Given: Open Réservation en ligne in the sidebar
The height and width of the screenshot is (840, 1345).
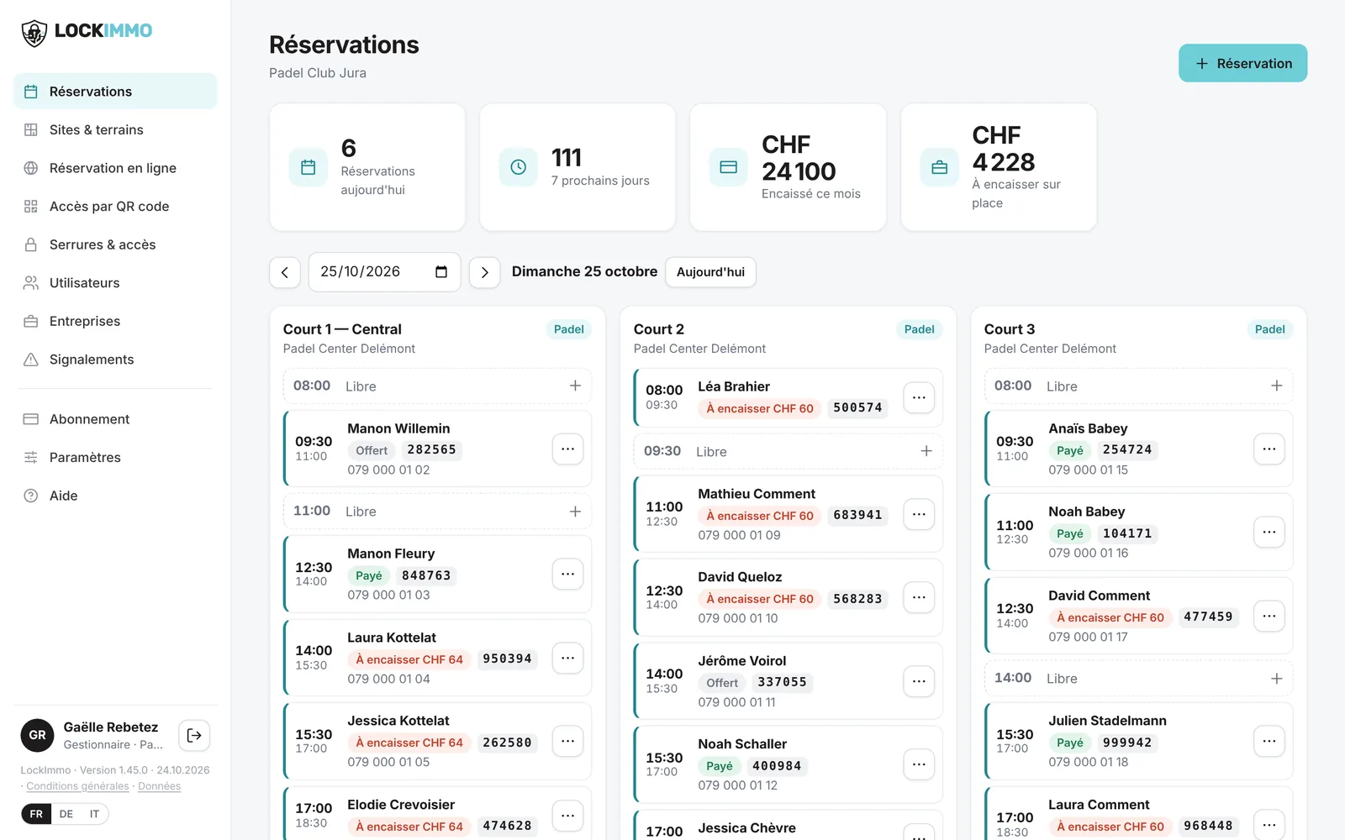Looking at the screenshot, I should click(x=115, y=168).
